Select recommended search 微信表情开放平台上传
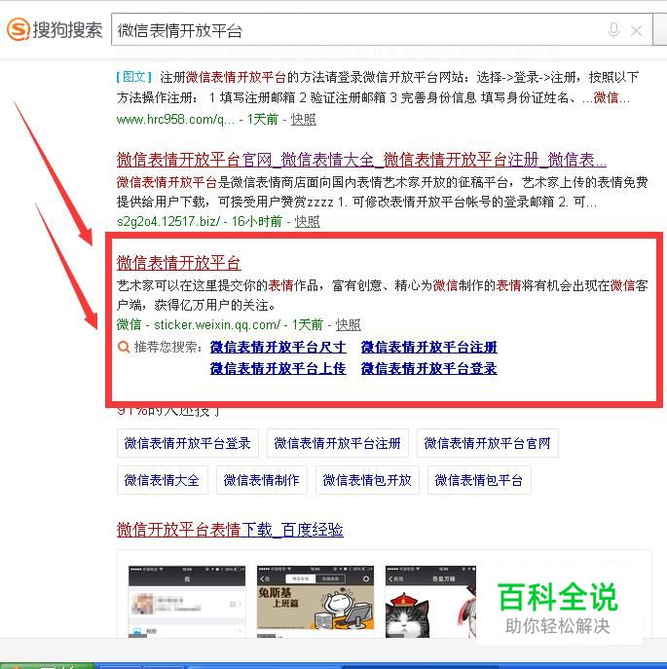Image resolution: width=667 pixels, height=669 pixels. (x=278, y=368)
